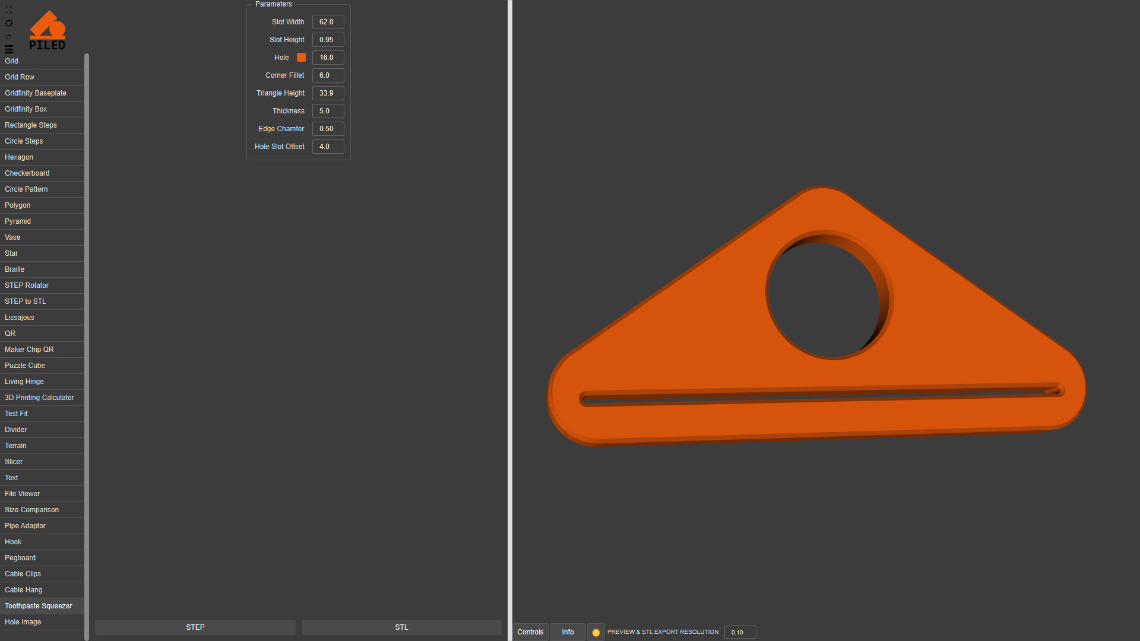Export model with STEP button
Screen dimensions: 1140x641
(195, 627)
